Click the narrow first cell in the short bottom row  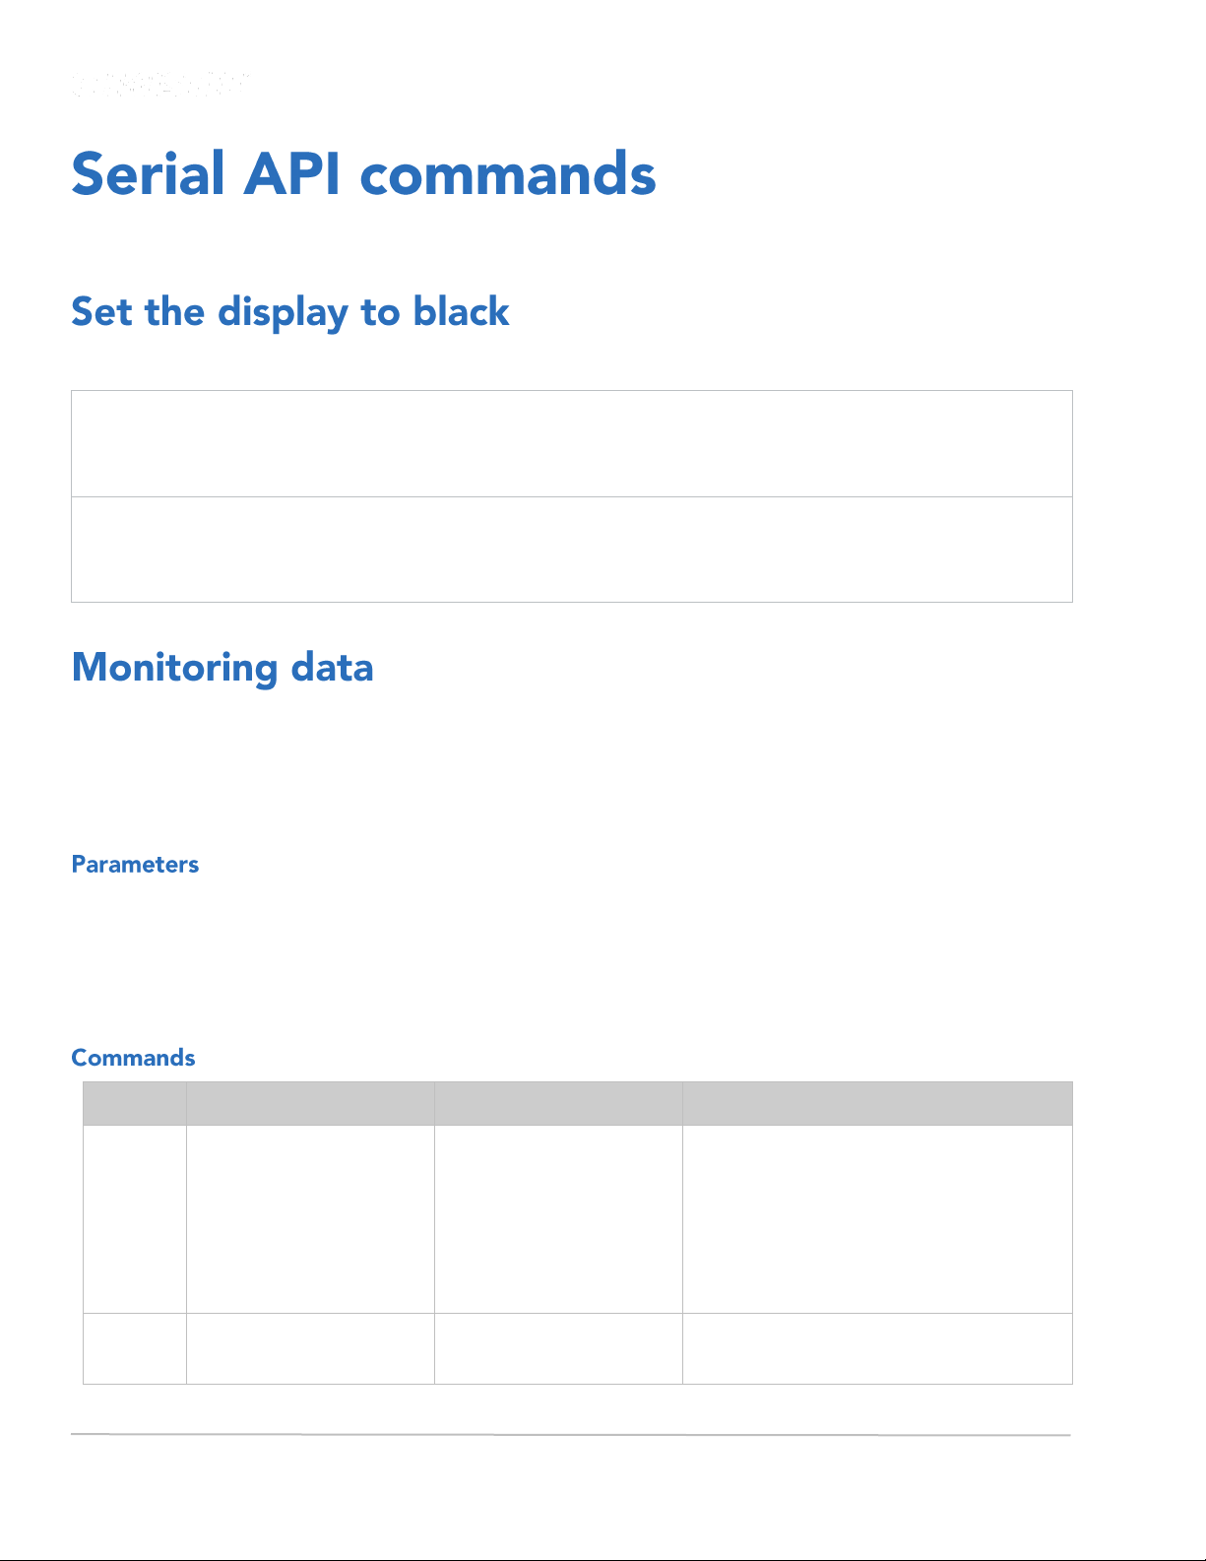coord(135,1349)
